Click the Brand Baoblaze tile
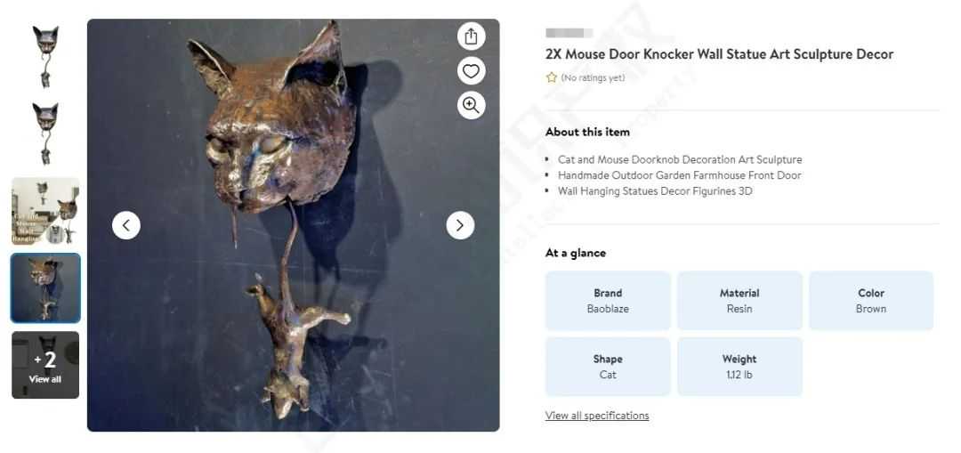The image size is (961, 453). click(x=608, y=301)
